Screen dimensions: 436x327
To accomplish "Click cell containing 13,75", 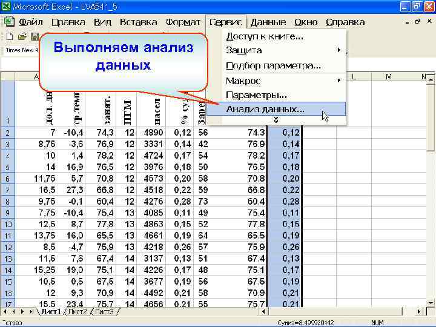I will point(36,236).
